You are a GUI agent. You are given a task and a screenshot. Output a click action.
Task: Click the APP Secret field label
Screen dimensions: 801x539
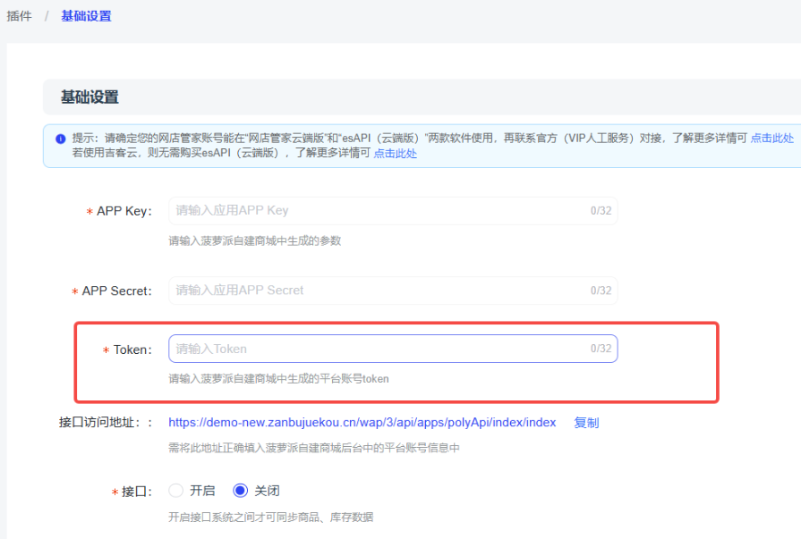[x=116, y=291]
